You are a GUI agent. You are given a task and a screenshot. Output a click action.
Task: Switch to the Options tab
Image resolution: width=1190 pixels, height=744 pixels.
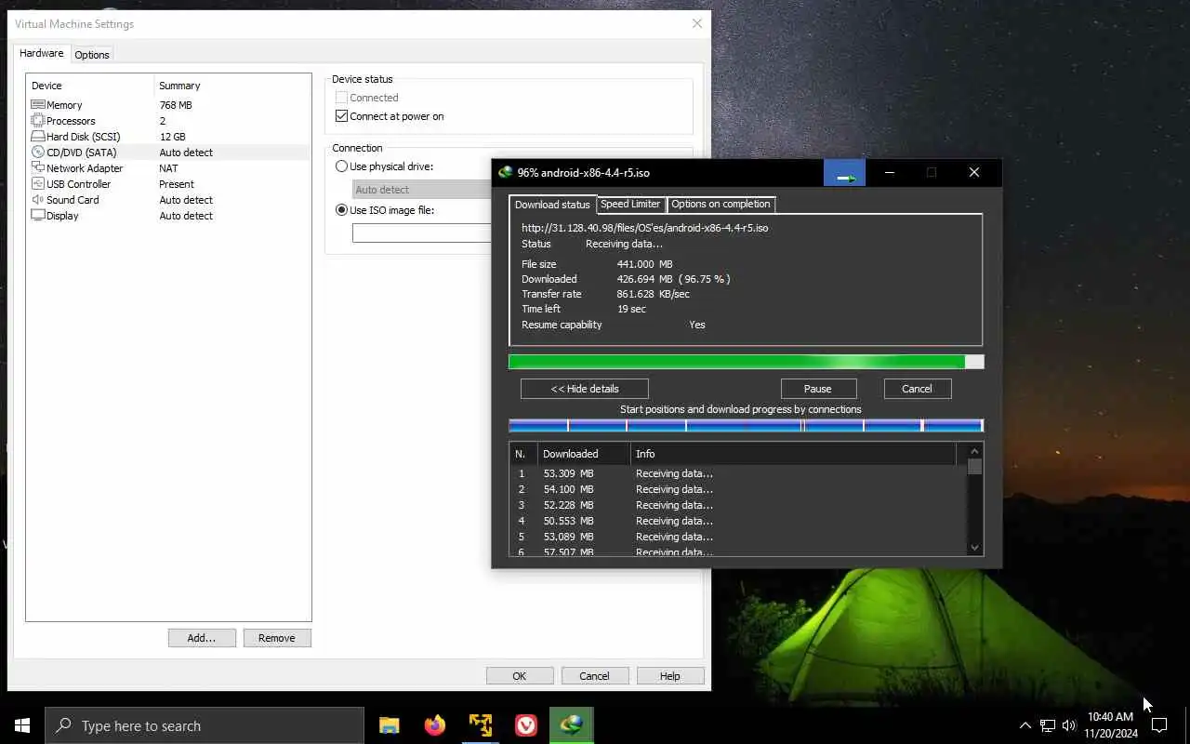pyautogui.click(x=92, y=55)
